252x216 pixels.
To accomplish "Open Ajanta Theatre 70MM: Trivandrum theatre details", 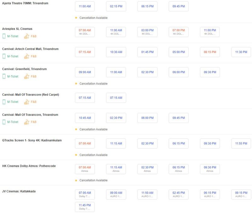I will pos(26,3).
